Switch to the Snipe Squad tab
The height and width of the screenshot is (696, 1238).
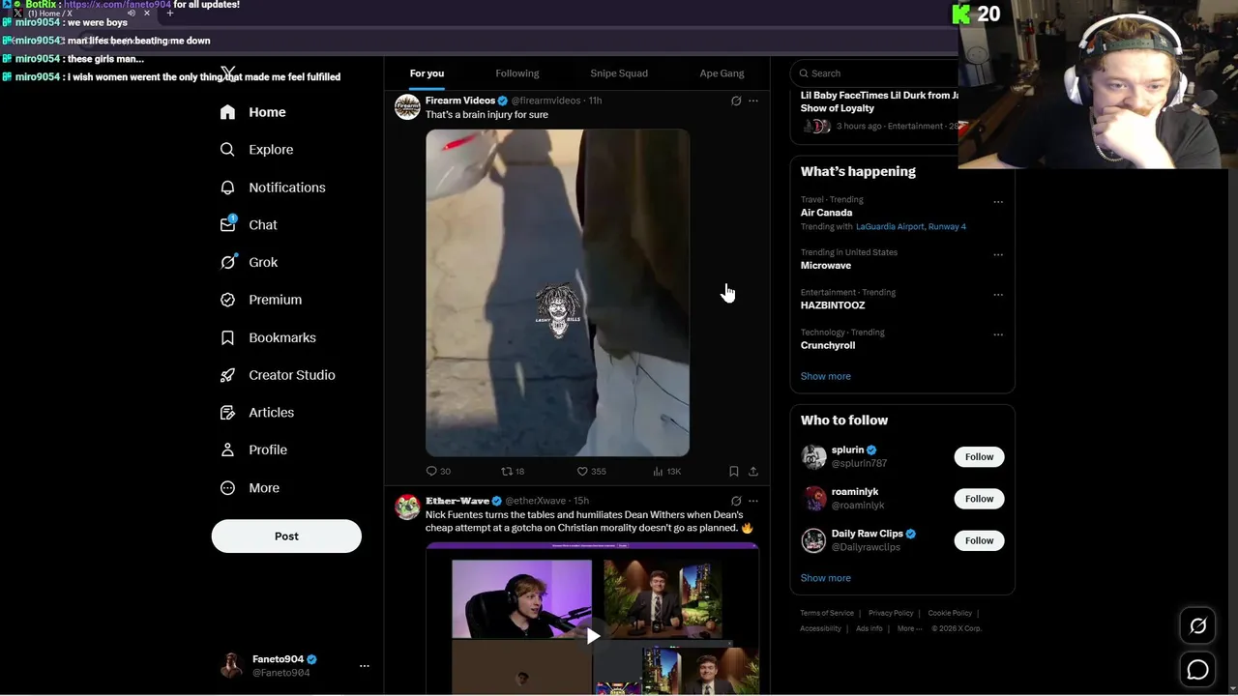click(619, 73)
